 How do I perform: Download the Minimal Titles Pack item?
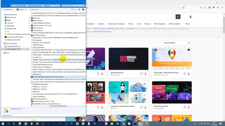[x=145, y=74]
